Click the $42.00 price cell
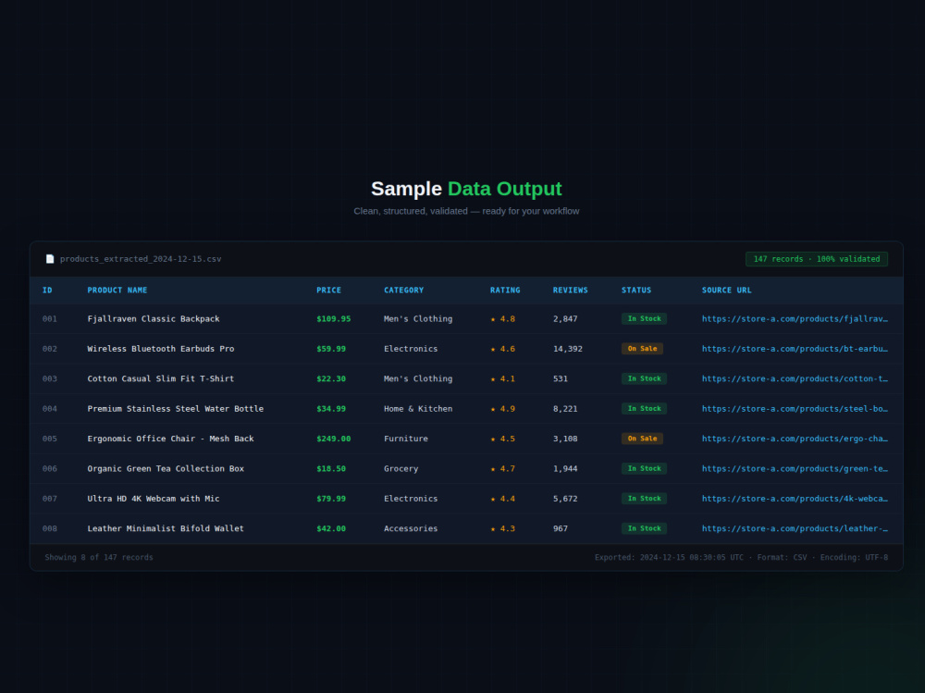This screenshot has height=693, width=925. (x=331, y=529)
